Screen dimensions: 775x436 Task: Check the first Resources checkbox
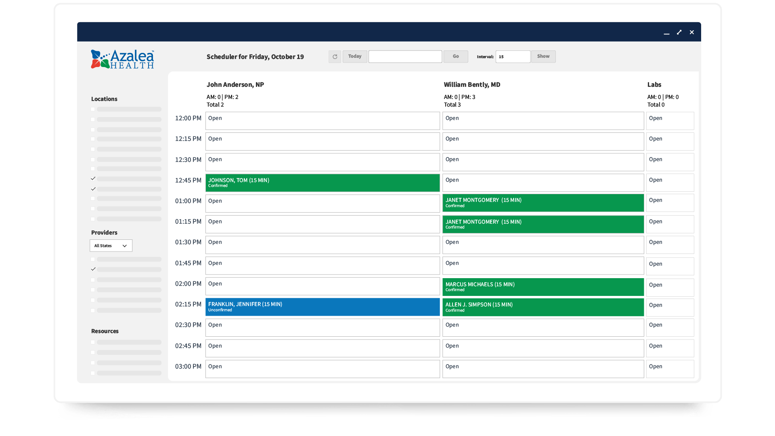[93, 342]
